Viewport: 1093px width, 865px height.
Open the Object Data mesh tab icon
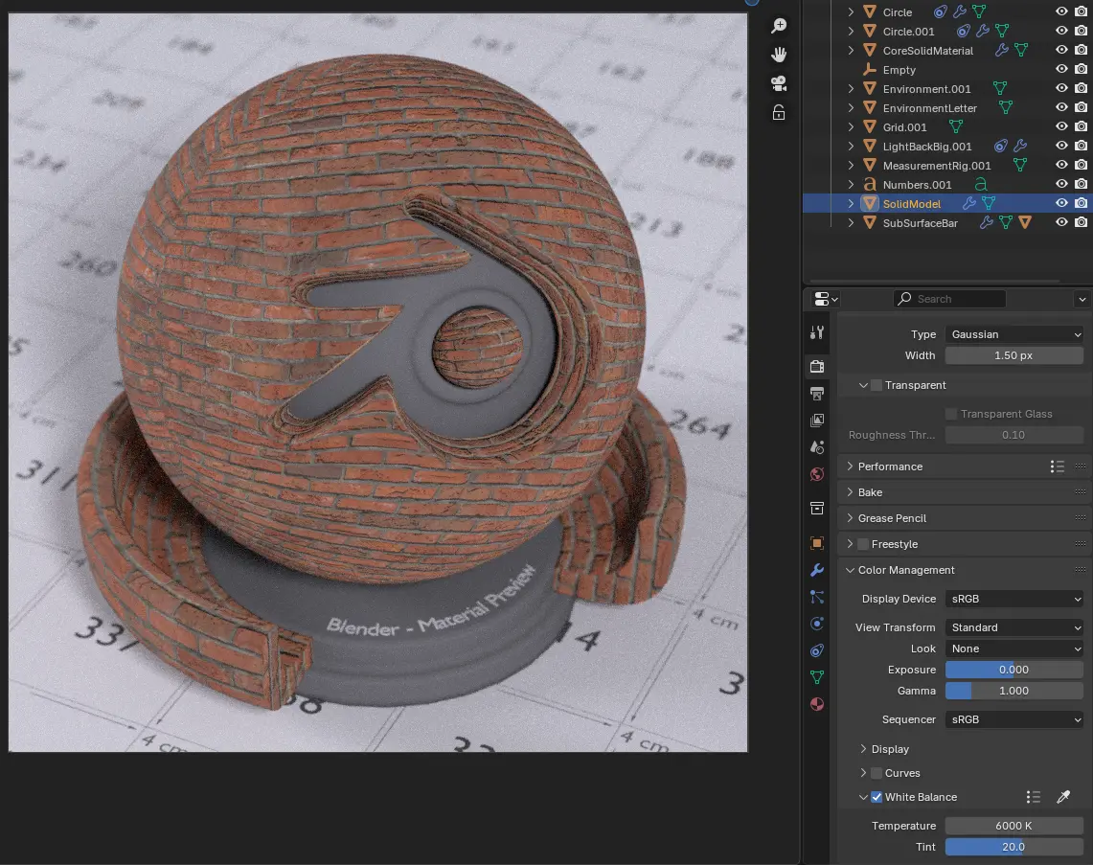(x=817, y=677)
